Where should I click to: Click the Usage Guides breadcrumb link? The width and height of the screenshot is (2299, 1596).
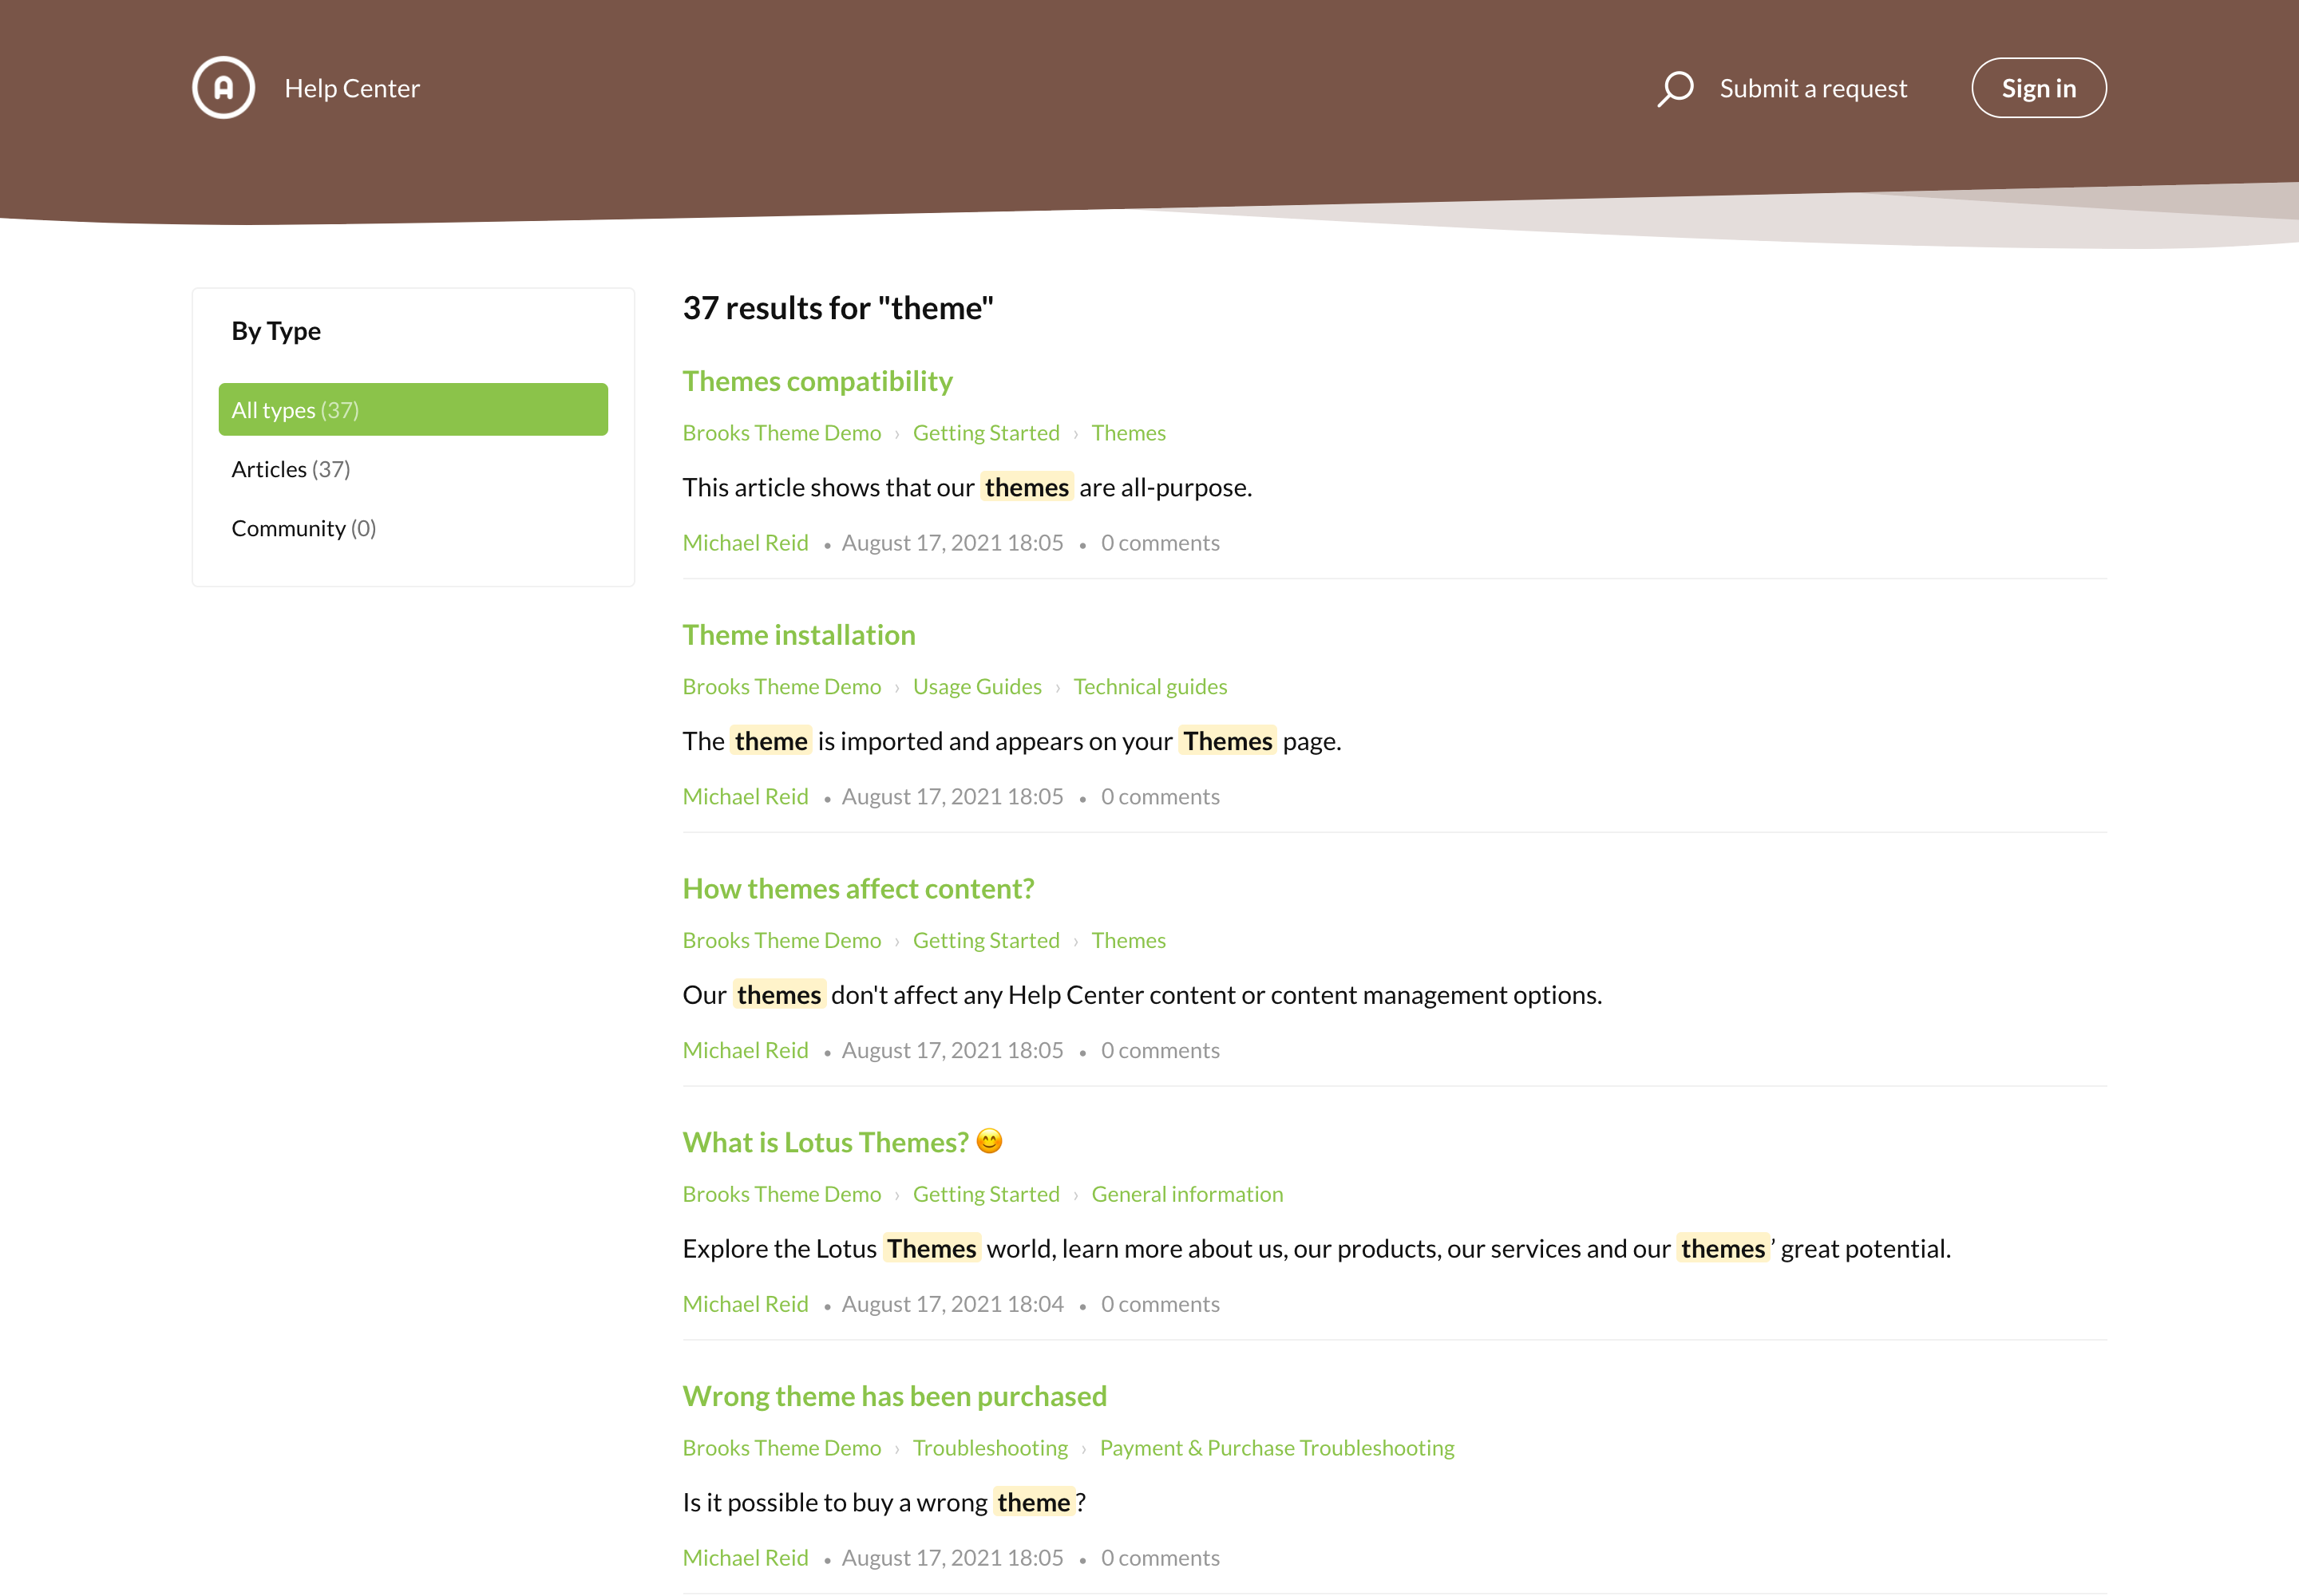click(x=976, y=687)
